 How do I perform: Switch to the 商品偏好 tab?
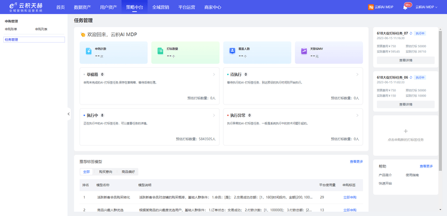click(128, 172)
